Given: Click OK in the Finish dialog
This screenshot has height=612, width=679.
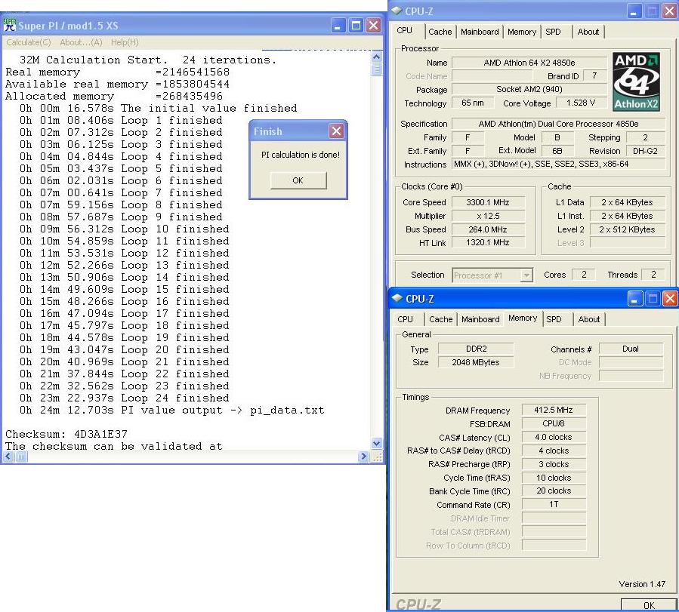Looking at the screenshot, I should pos(298,180).
